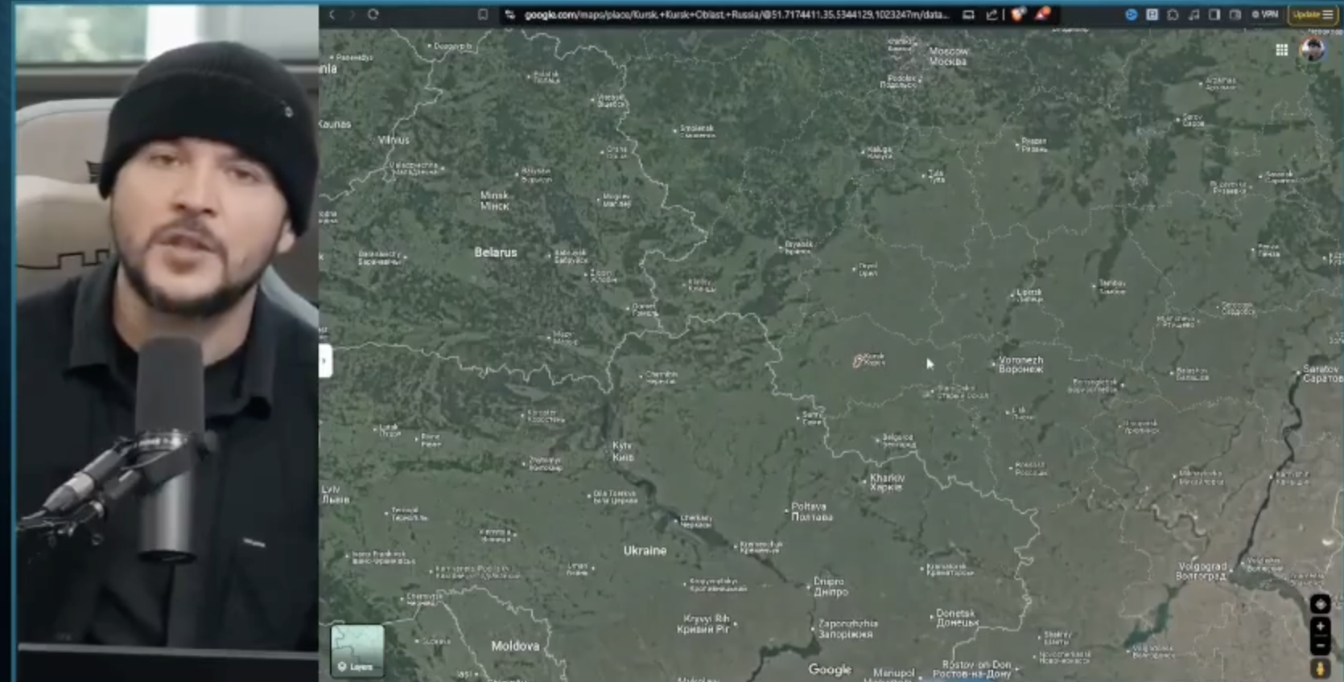This screenshot has width=1344, height=682.
Task: Click the share page icon in address bar
Action: click(992, 14)
